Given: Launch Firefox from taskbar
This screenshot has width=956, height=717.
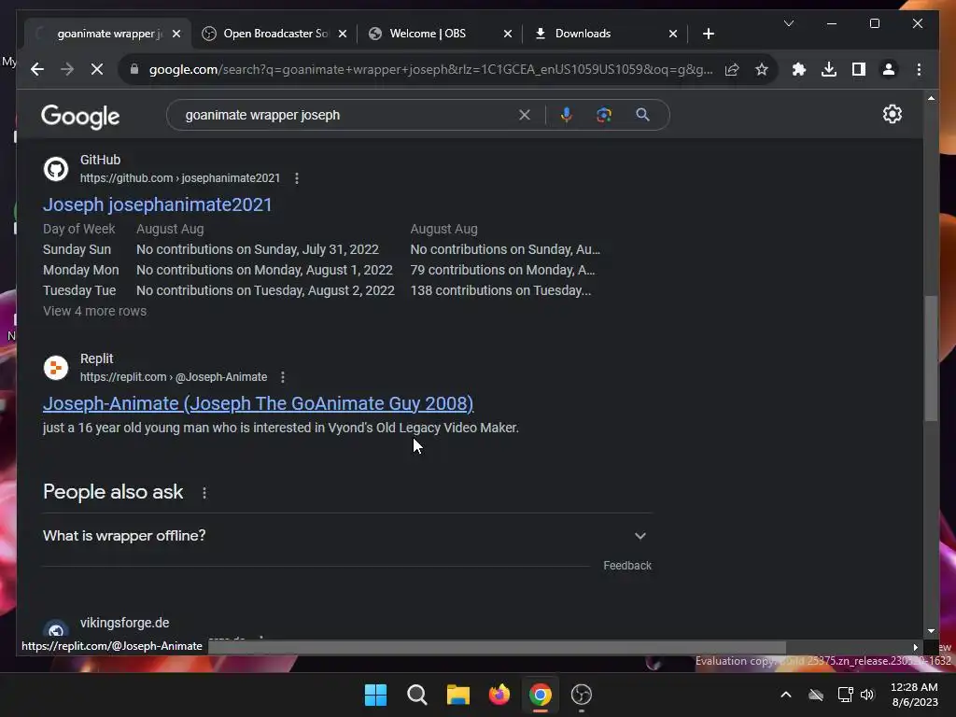Looking at the screenshot, I should (499, 695).
